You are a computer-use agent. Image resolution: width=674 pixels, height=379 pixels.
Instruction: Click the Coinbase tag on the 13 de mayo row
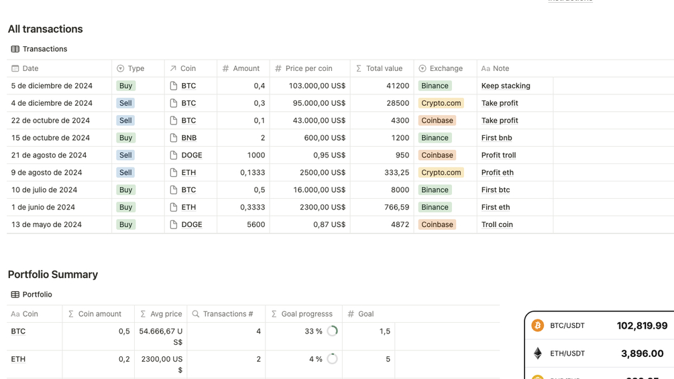pyautogui.click(x=437, y=225)
